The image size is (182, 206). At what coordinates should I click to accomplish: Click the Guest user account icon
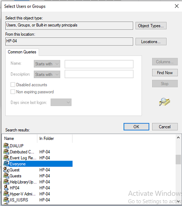pyautogui.click(x=6, y=170)
